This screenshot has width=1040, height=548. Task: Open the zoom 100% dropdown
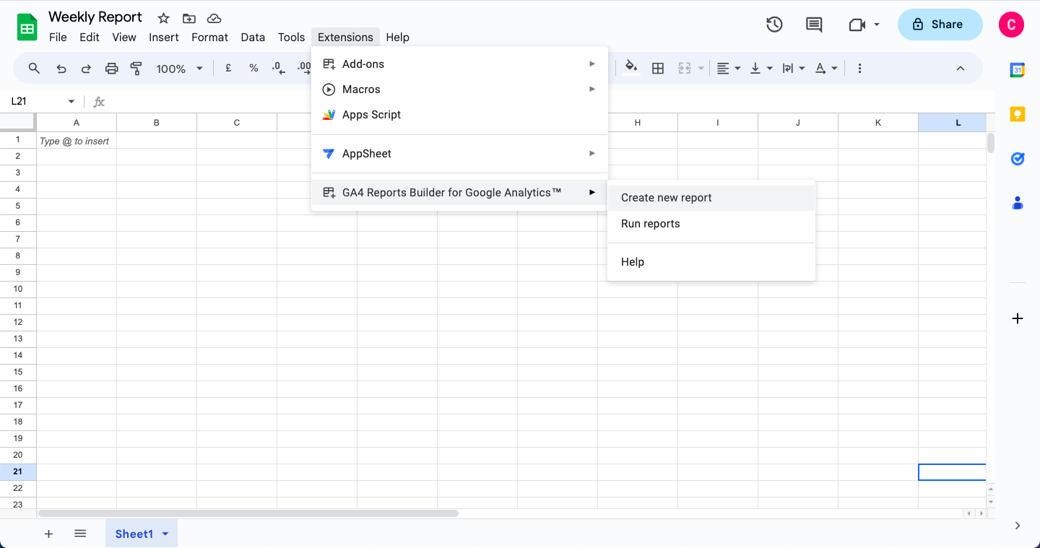point(179,69)
